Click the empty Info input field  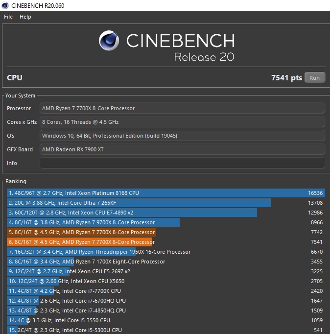click(182, 163)
